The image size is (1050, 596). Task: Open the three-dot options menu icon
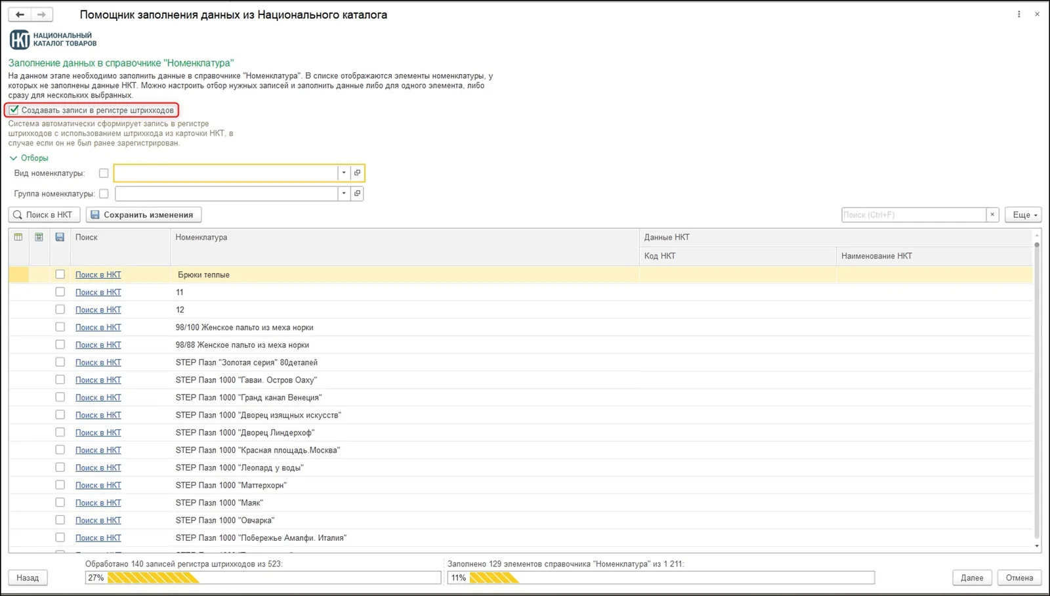tap(1018, 14)
